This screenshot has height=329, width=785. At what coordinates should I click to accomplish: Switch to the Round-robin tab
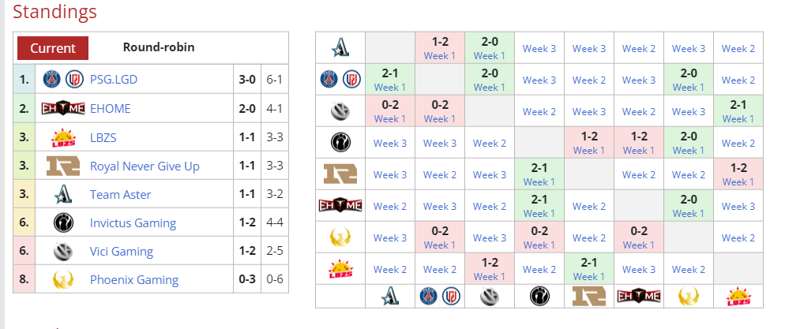pos(159,47)
